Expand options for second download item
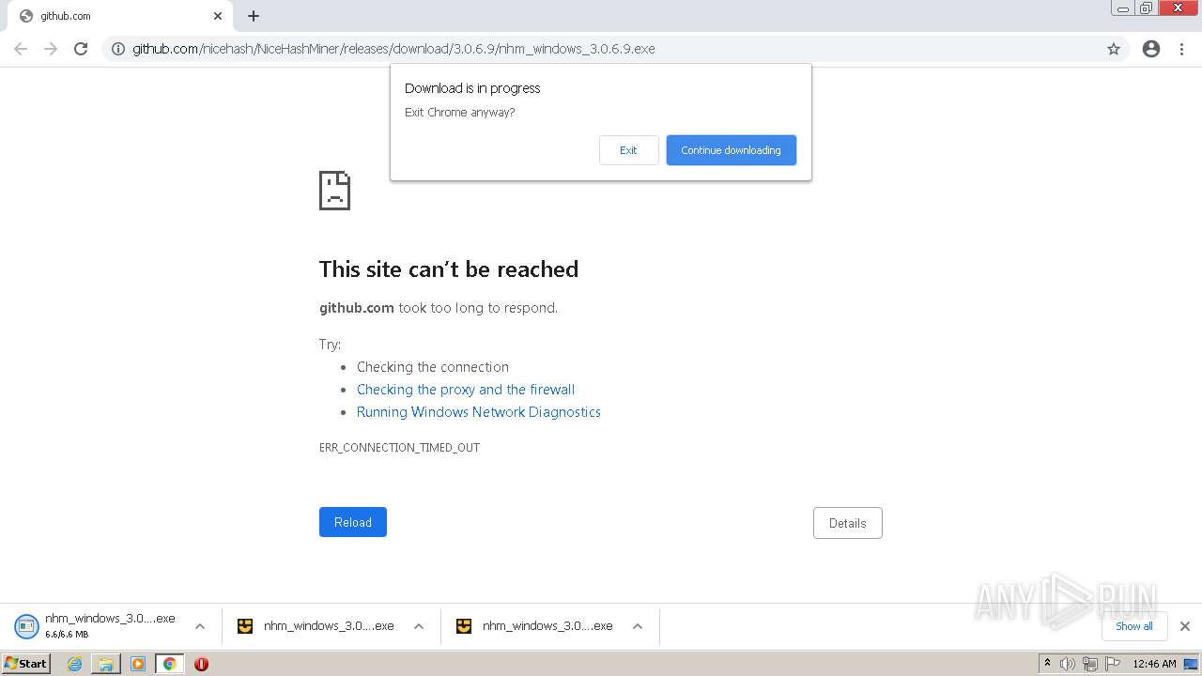 pyautogui.click(x=419, y=626)
